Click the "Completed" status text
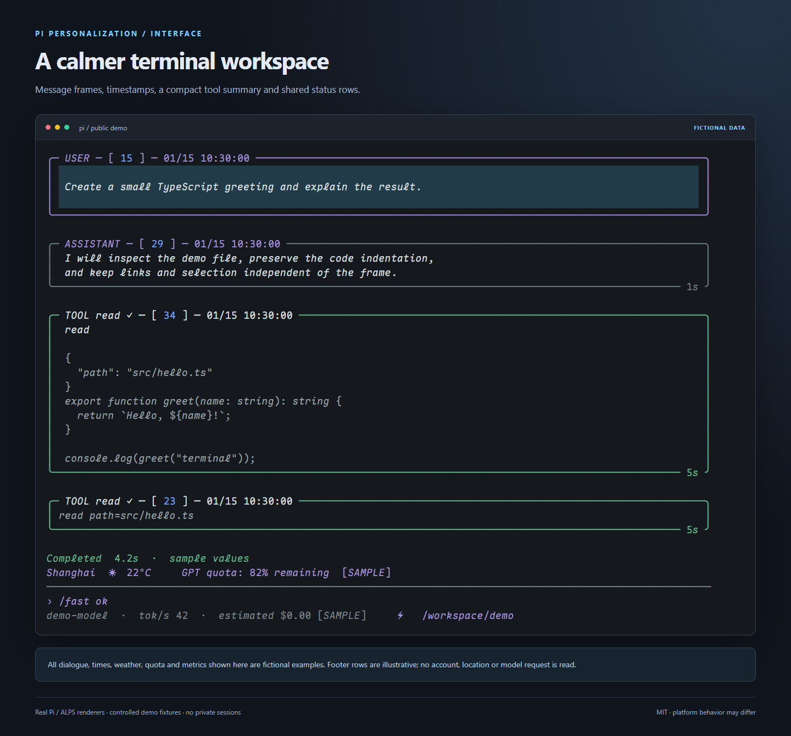This screenshot has width=791, height=736. tap(74, 558)
